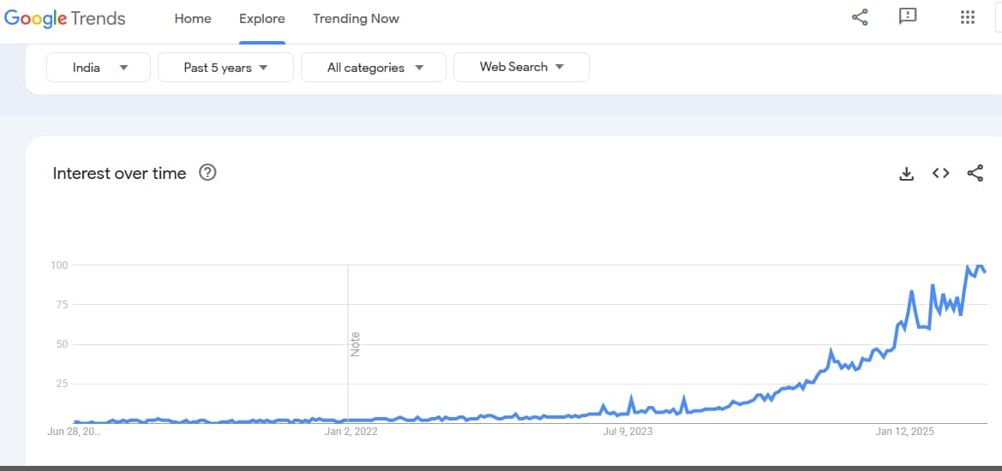Open help for Interest over time
This screenshot has width=1002, height=471.
(207, 172)
